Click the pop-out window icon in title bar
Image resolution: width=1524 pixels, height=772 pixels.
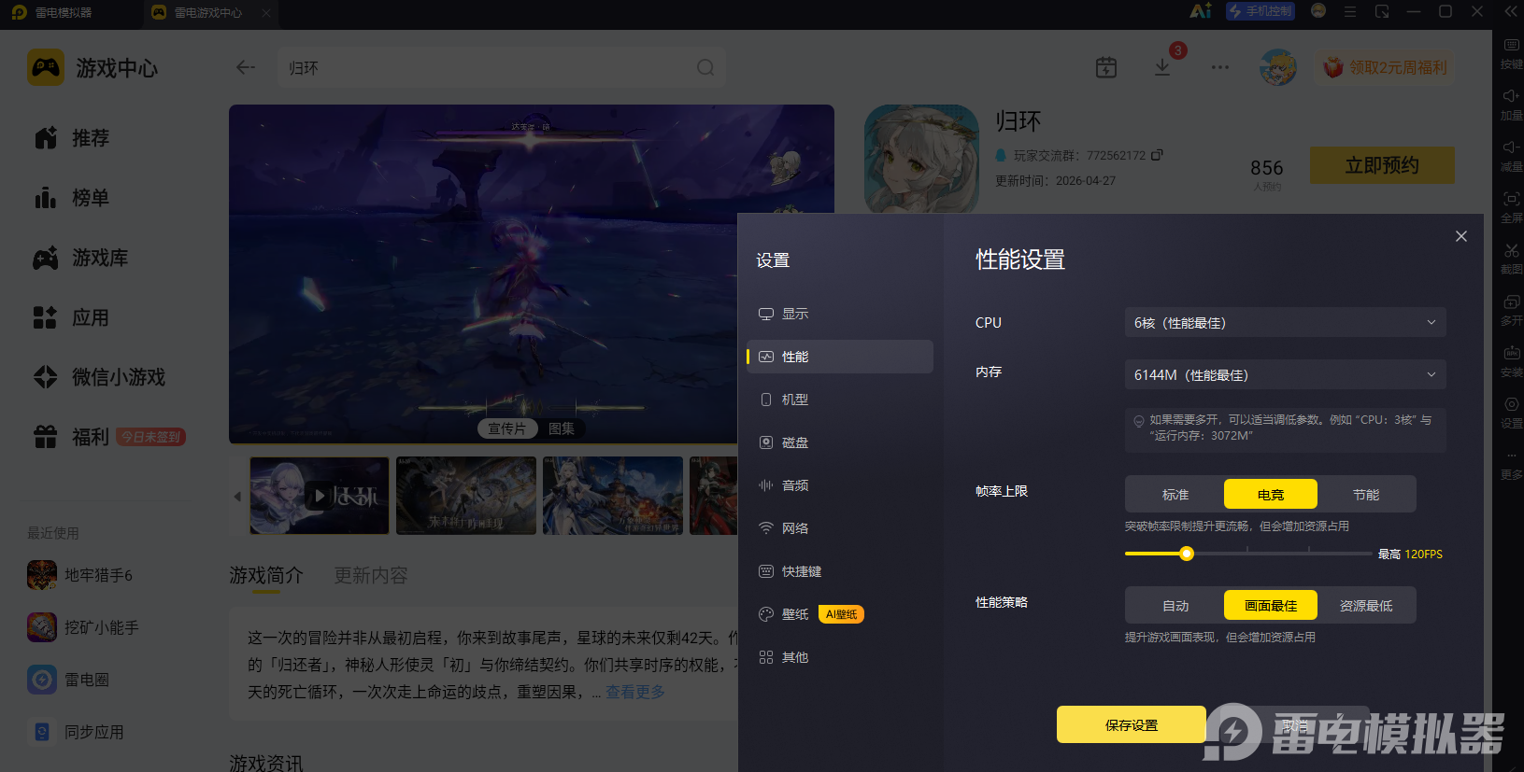coord(1382,11)
